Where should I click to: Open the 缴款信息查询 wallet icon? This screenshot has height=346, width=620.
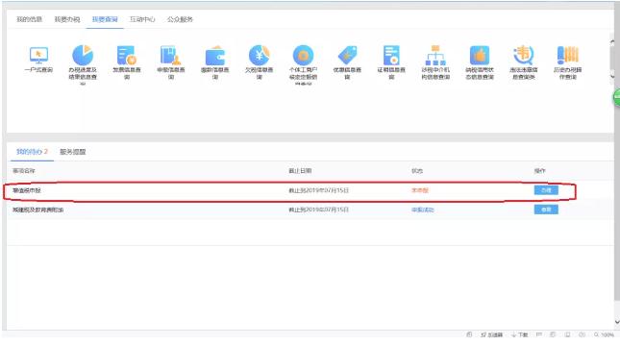(x=215, y=56)
